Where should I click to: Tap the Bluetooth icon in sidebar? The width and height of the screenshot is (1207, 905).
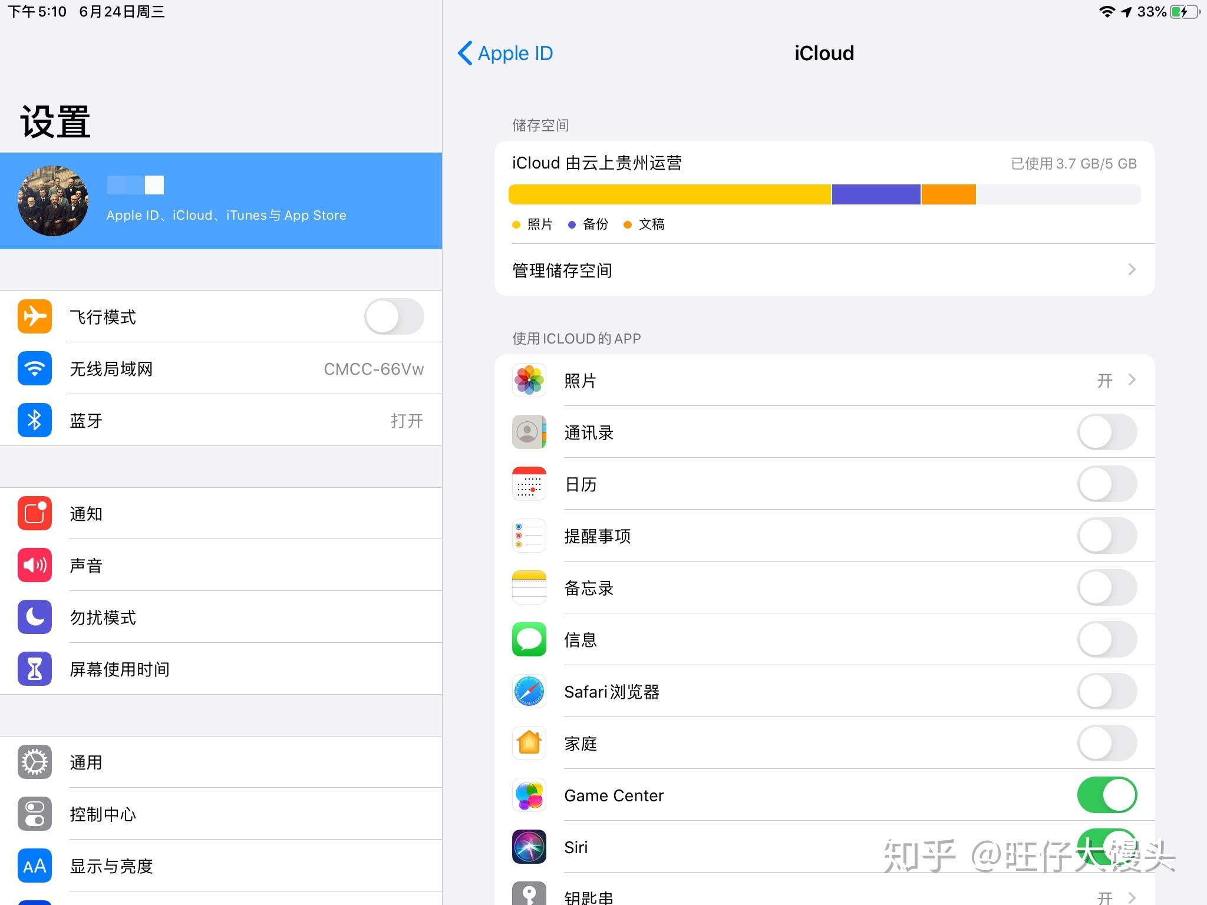click(x=35, y=420)
